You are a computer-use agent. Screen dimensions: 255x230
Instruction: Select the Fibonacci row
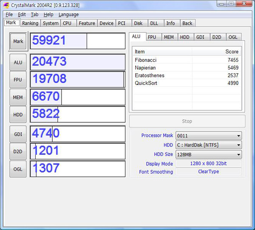(x=187, y=60)
